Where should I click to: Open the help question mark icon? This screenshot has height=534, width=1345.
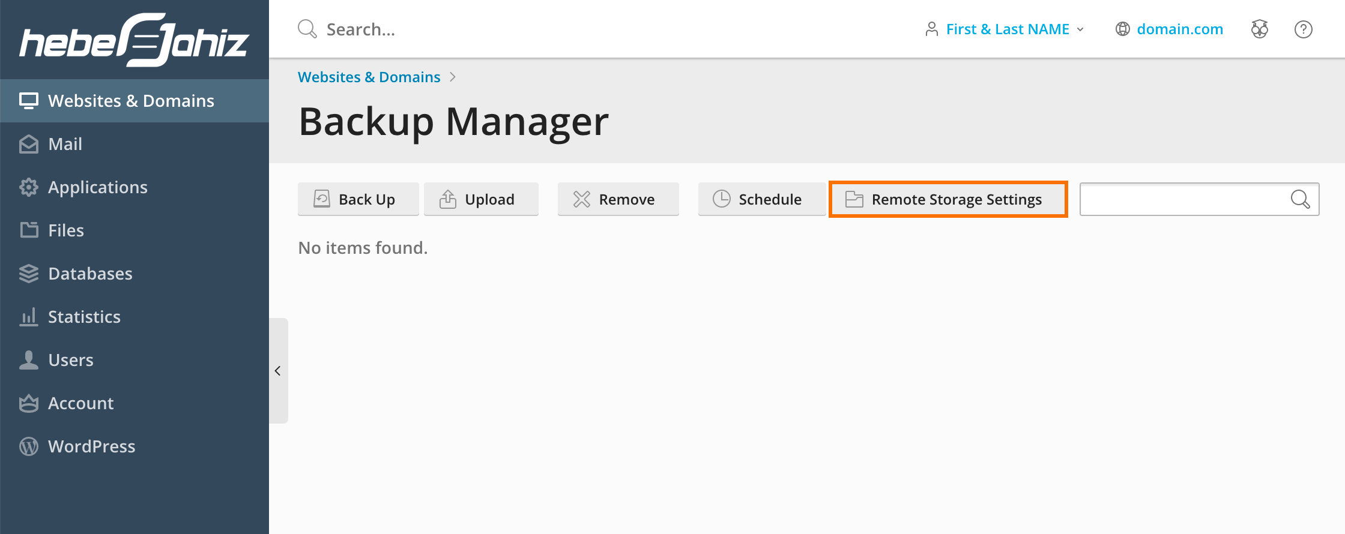(1304, 29)
